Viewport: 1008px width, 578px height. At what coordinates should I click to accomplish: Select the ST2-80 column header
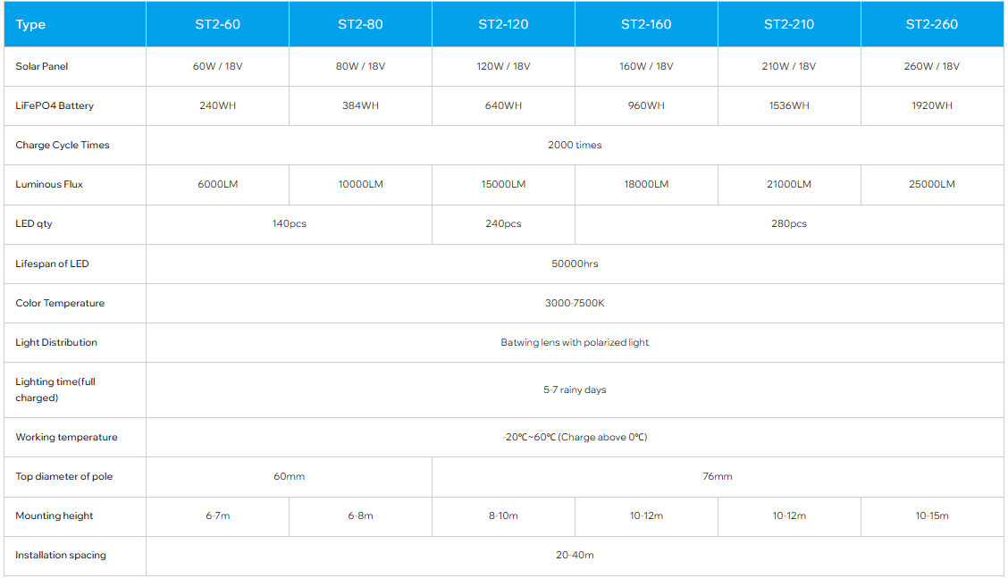[x=360, y=24]
